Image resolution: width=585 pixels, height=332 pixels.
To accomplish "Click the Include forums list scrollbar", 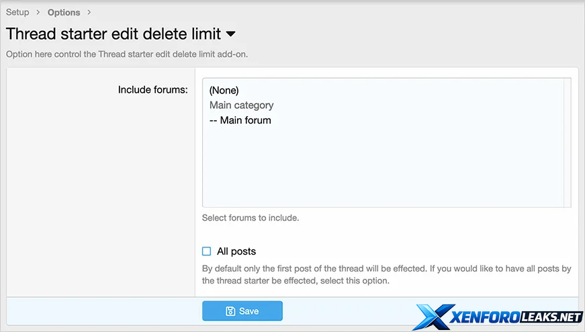I will point(568,142).
